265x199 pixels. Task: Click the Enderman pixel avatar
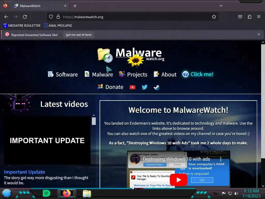[x=20, y=104]
